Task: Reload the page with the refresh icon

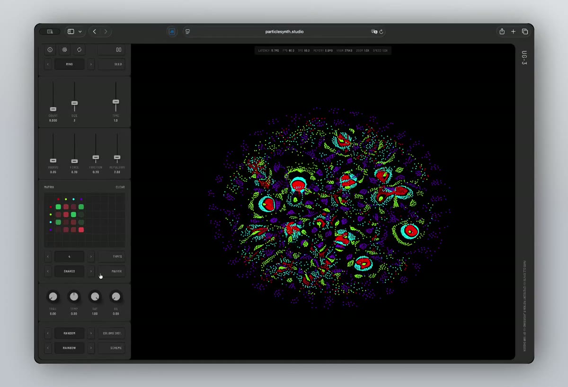Action: click(x=381, y=32)
